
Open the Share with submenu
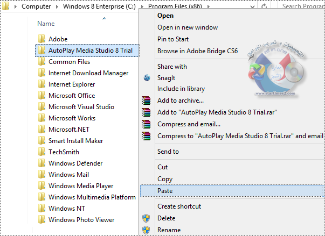(172, 67)
